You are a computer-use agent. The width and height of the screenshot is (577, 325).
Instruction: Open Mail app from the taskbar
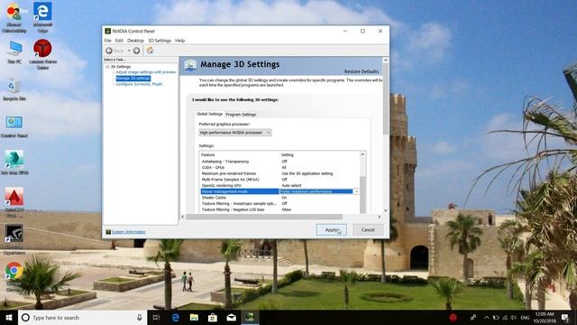[x=231, y=317]
